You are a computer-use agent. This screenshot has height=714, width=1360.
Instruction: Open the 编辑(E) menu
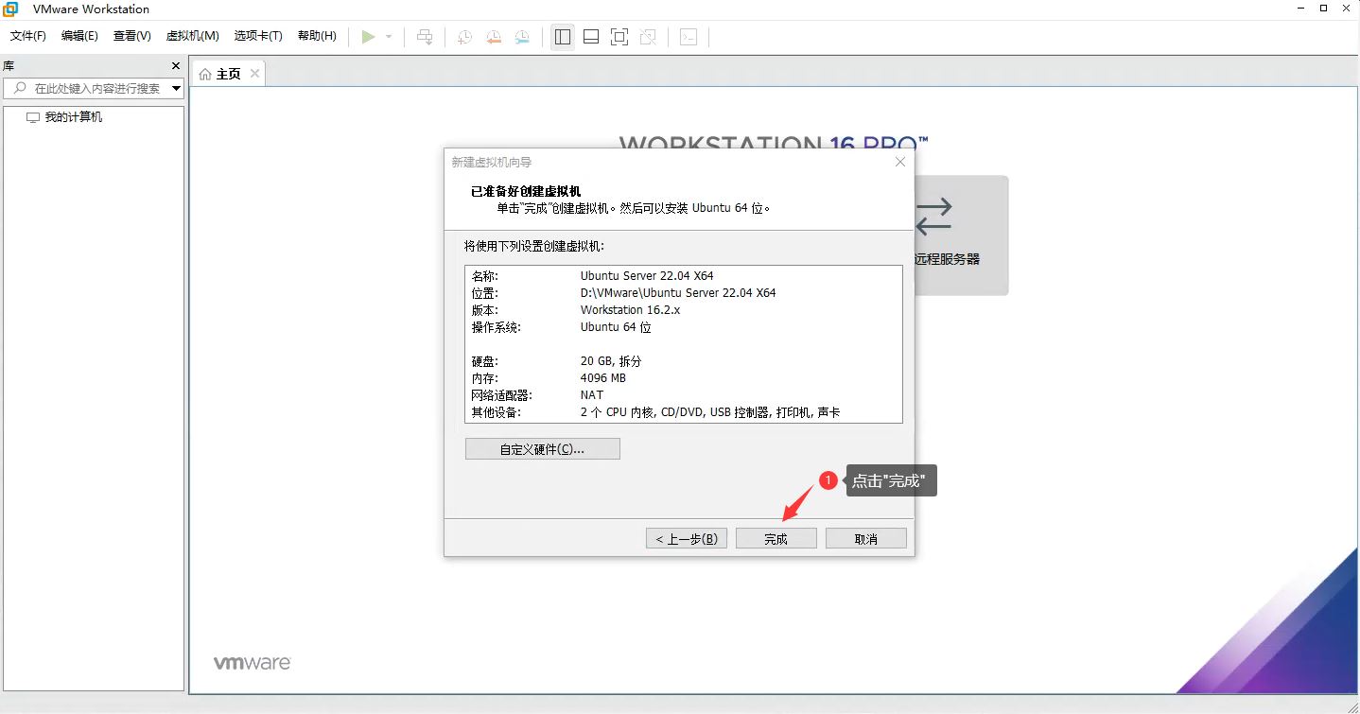tap(79, 36)
